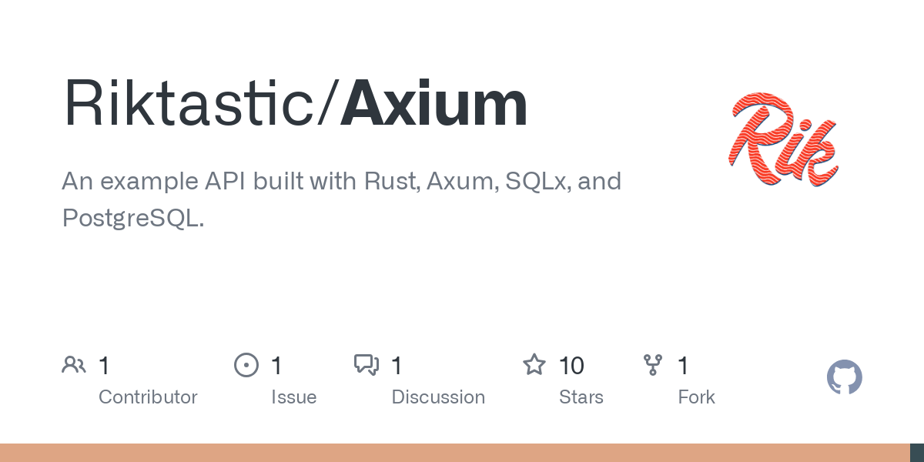
Task: Select the Stars label
Action: [581, 397]
